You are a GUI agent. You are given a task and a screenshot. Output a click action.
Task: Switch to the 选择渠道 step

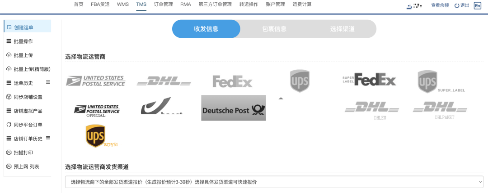(343, 29)
